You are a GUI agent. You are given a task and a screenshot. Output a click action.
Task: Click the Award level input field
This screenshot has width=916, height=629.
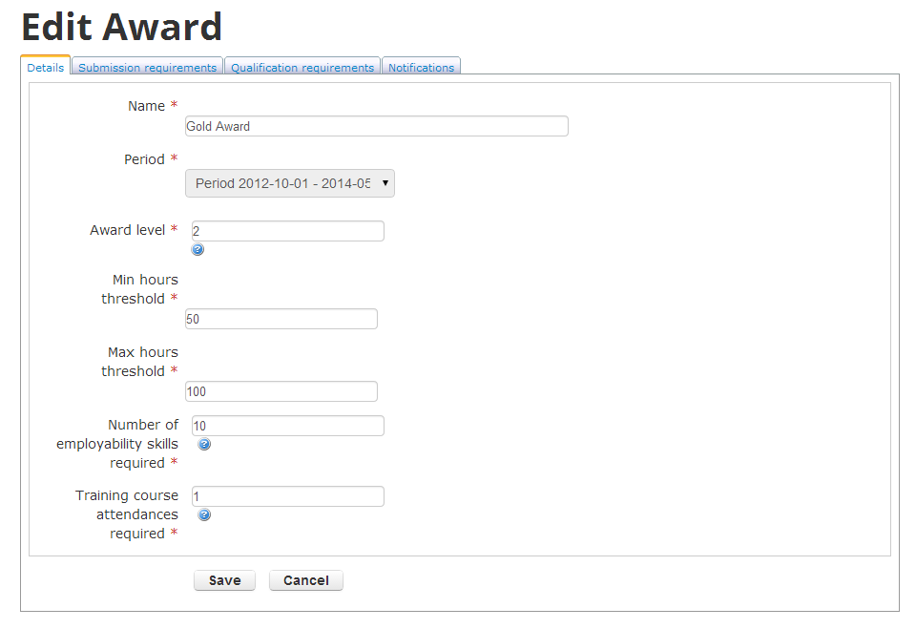pyautogui.click(x=288, y=231)
